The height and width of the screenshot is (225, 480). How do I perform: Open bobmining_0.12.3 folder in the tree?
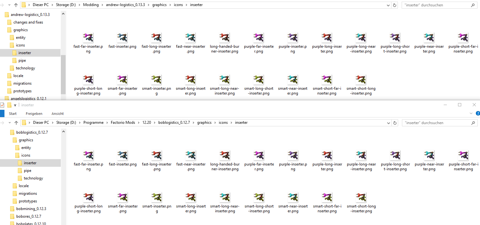click(x=31, y=209)
